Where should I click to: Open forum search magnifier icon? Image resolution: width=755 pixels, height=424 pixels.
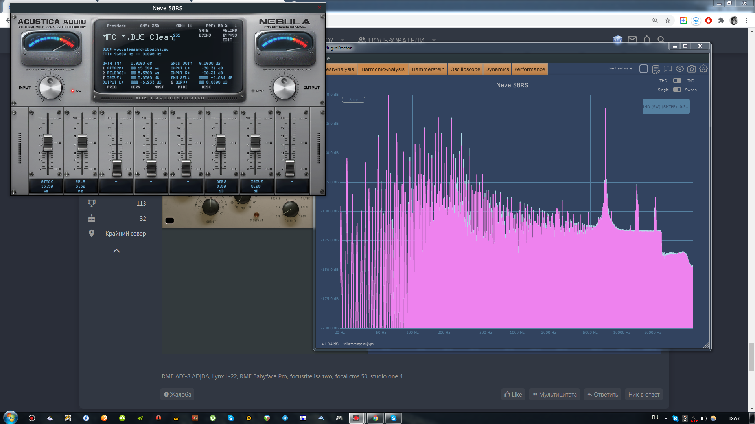click(x=661, y=39)
